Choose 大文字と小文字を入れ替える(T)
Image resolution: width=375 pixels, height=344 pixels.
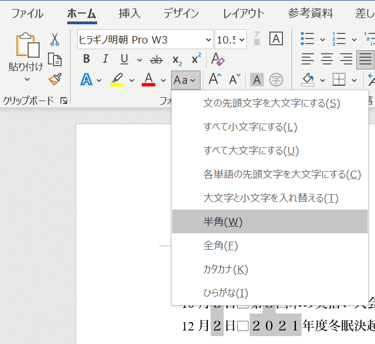(270, 198)
